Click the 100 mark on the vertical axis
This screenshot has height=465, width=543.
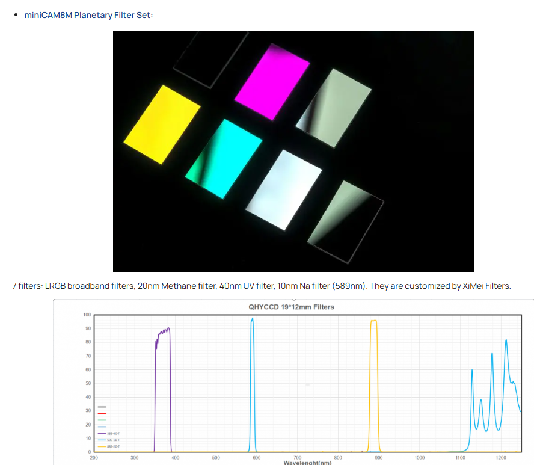click(x=87, y=314)
